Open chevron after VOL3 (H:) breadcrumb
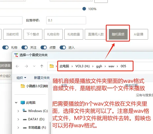 [93, 66]
